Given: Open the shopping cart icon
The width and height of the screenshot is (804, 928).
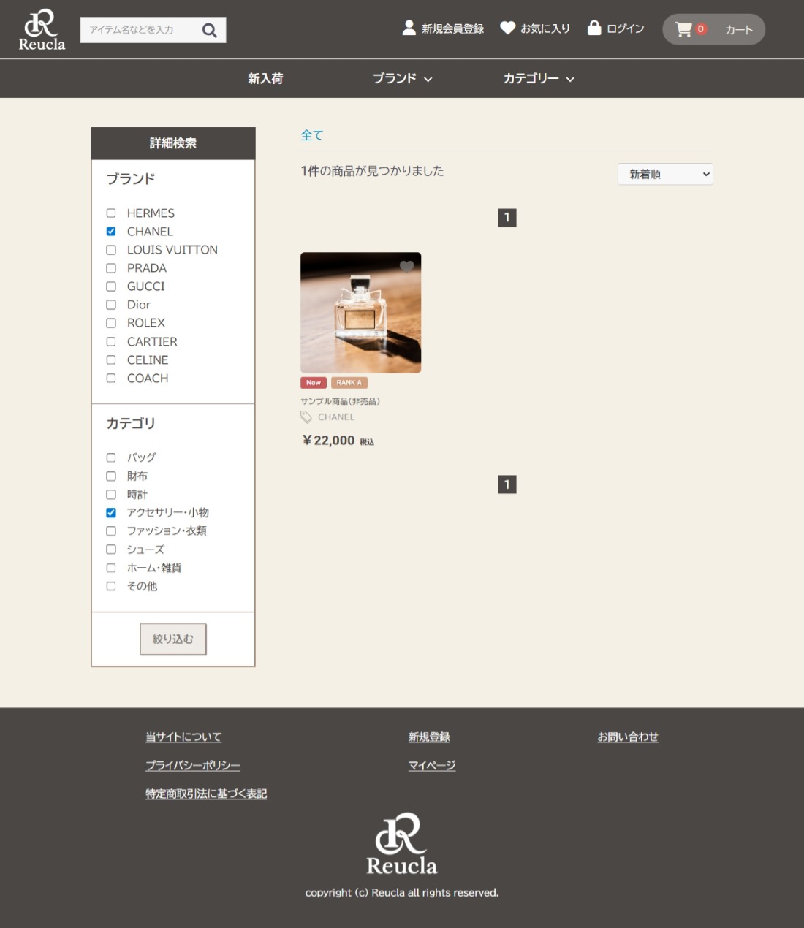Looking at the screenshot, I should 683,29.
